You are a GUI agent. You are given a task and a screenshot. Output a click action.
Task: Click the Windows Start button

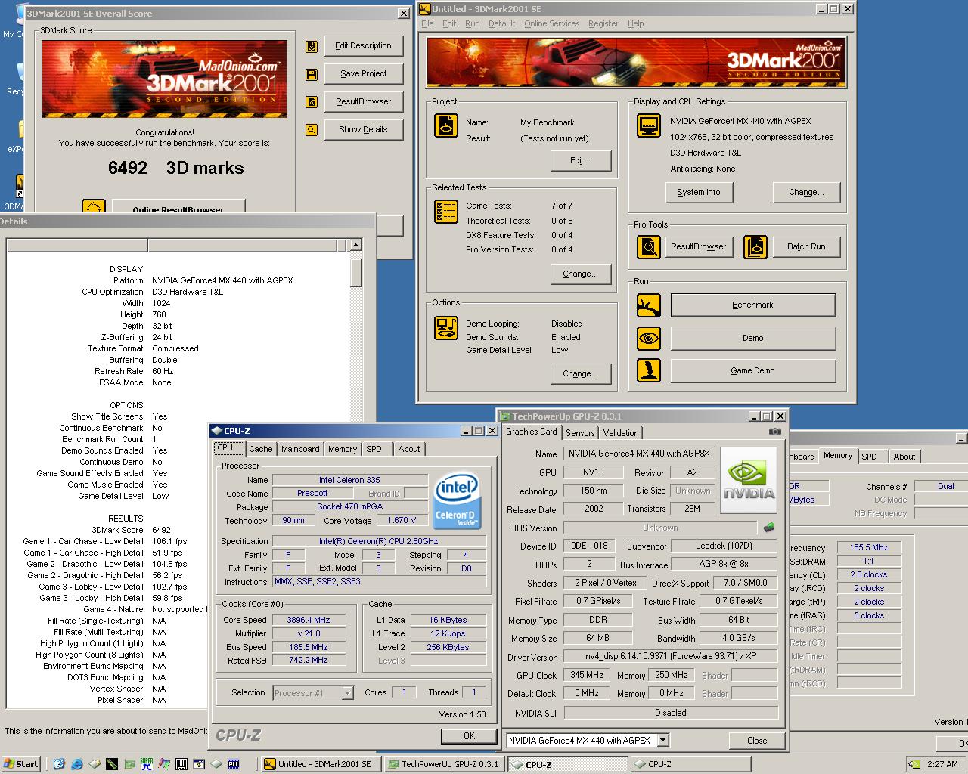pos(22,764)
